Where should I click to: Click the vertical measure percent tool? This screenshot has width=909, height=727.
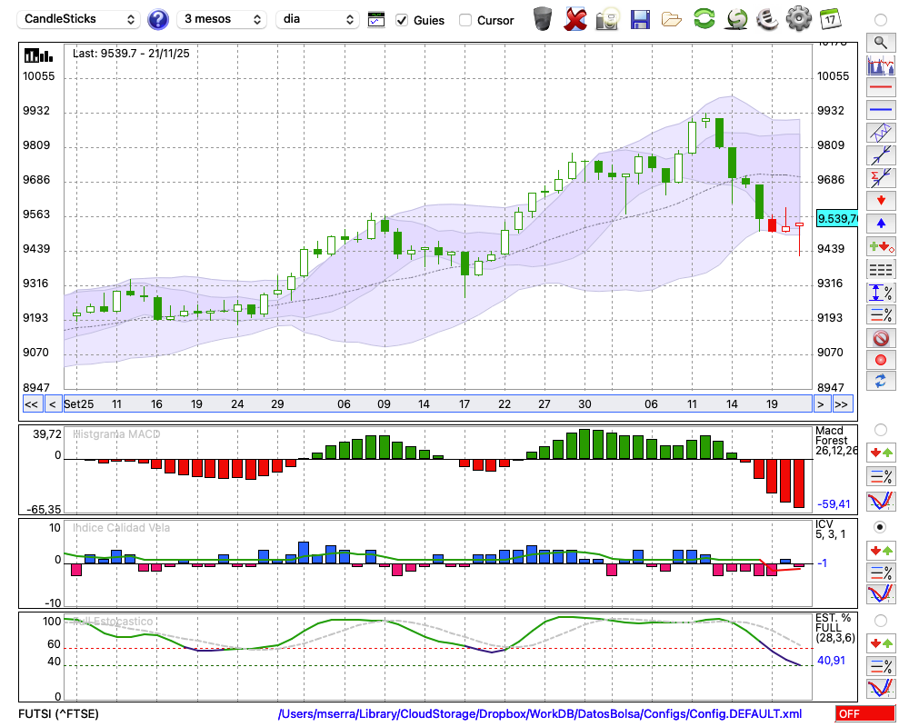881,293
